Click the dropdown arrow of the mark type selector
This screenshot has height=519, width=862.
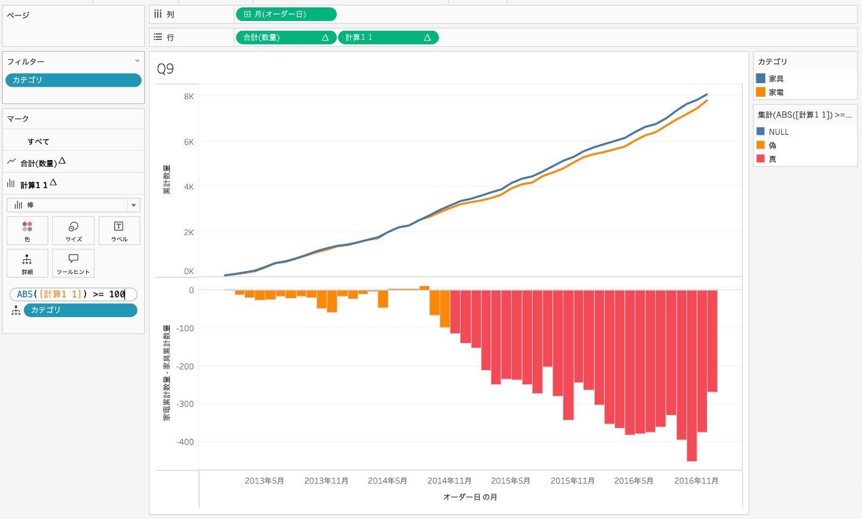[x=133, y=205]
